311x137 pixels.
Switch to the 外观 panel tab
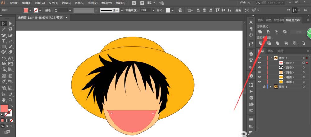pos(280,51)
